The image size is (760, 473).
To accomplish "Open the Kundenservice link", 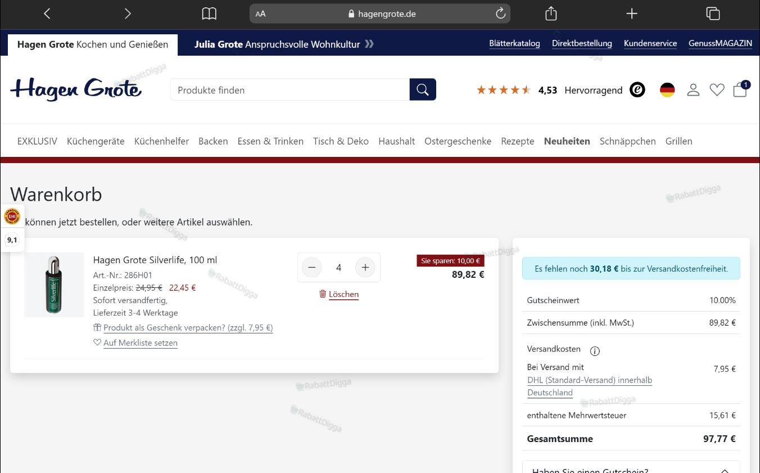I will tap(650, 43).
